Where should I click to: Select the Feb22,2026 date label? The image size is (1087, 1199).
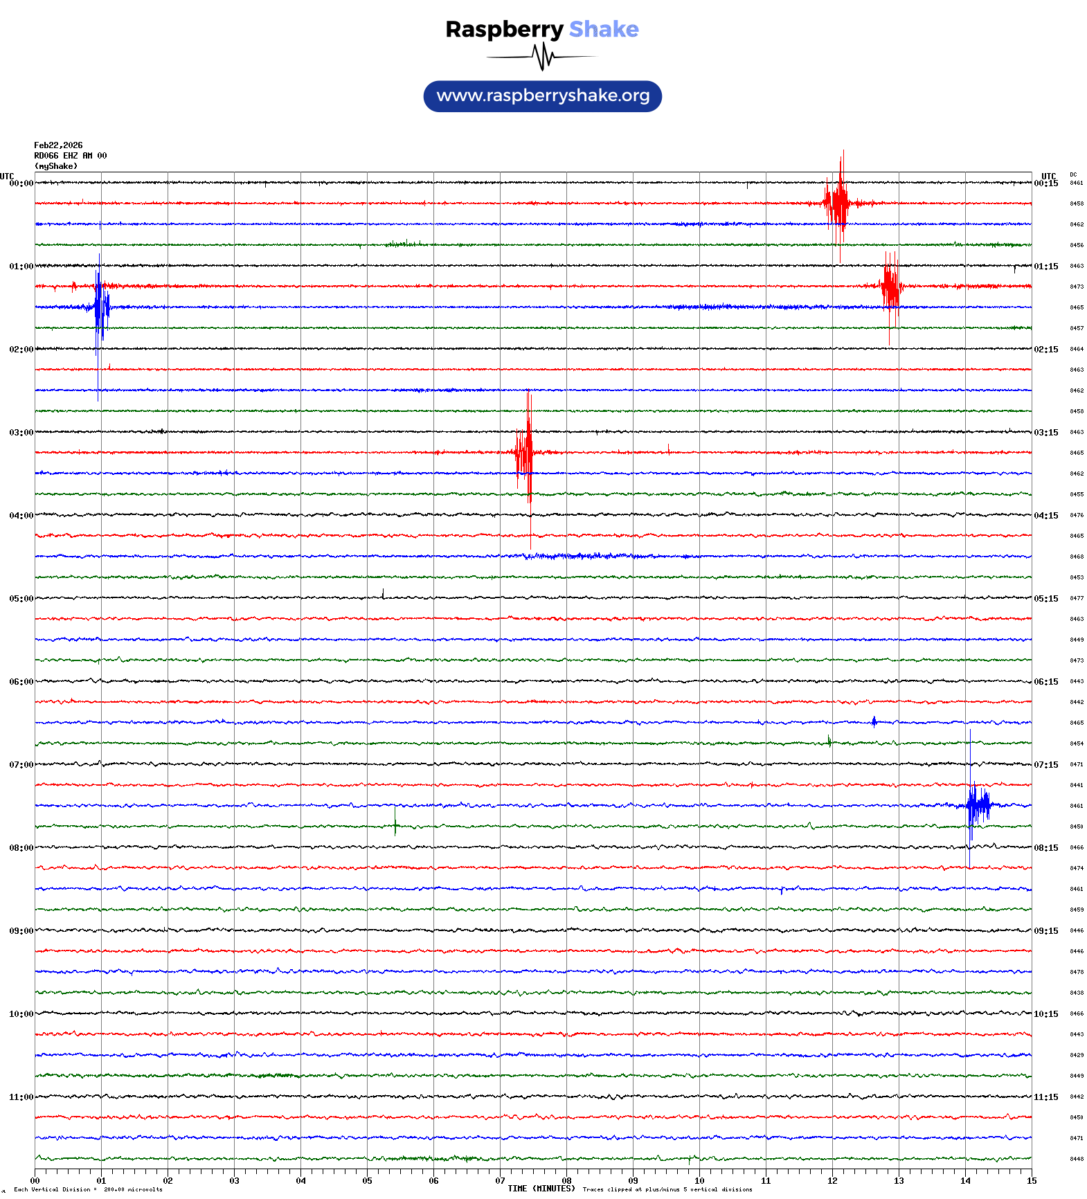58,145
